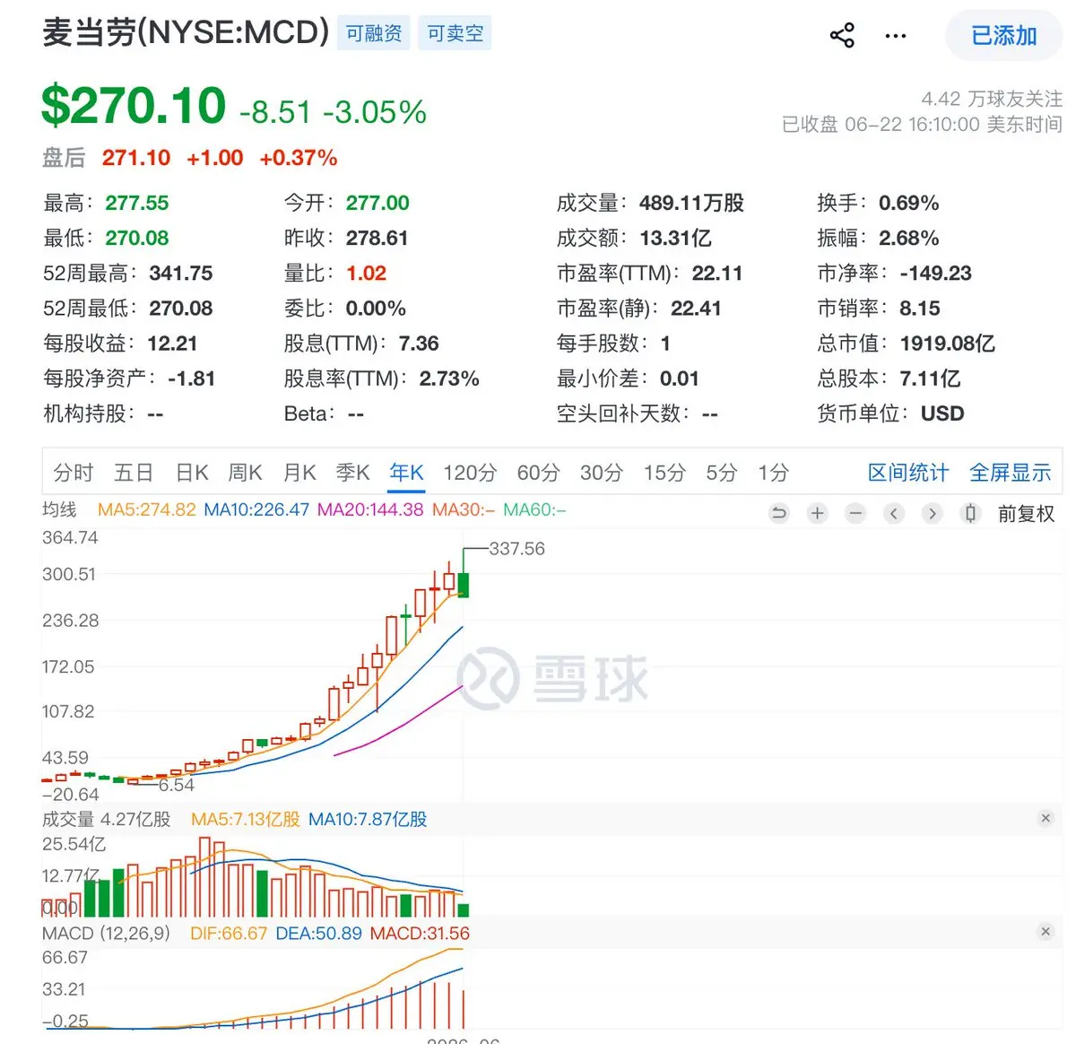1076x1044 pixels.
Task: Open 区间统计 range statistics
Action: 908,473
